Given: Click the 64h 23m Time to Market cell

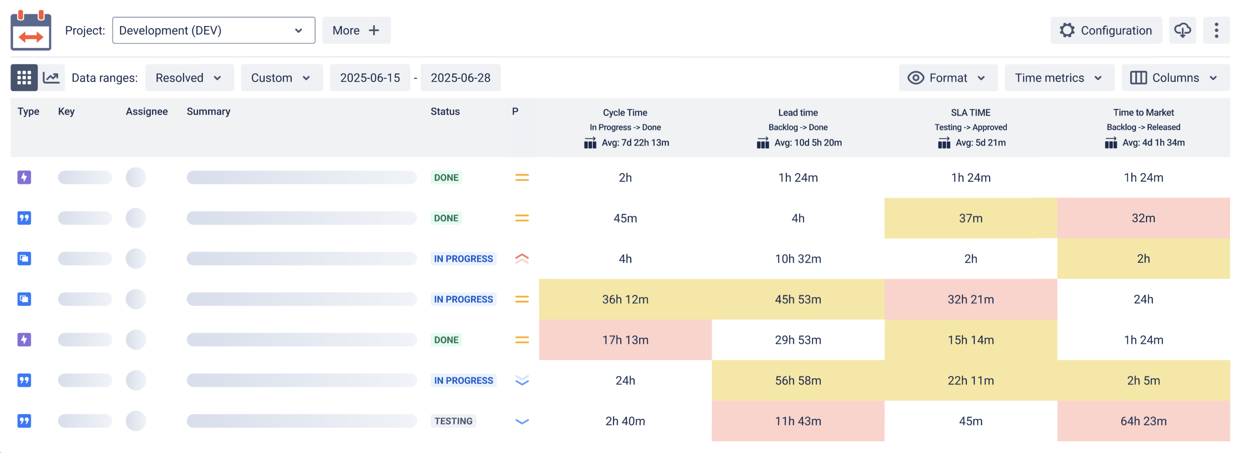Looking at the screenshot, I should click(1143, 421).
